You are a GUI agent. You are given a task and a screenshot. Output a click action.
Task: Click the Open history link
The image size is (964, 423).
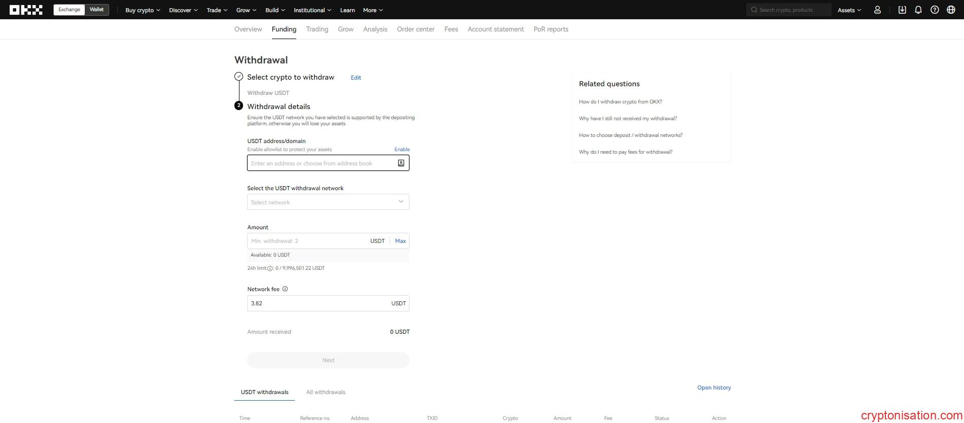714,387
